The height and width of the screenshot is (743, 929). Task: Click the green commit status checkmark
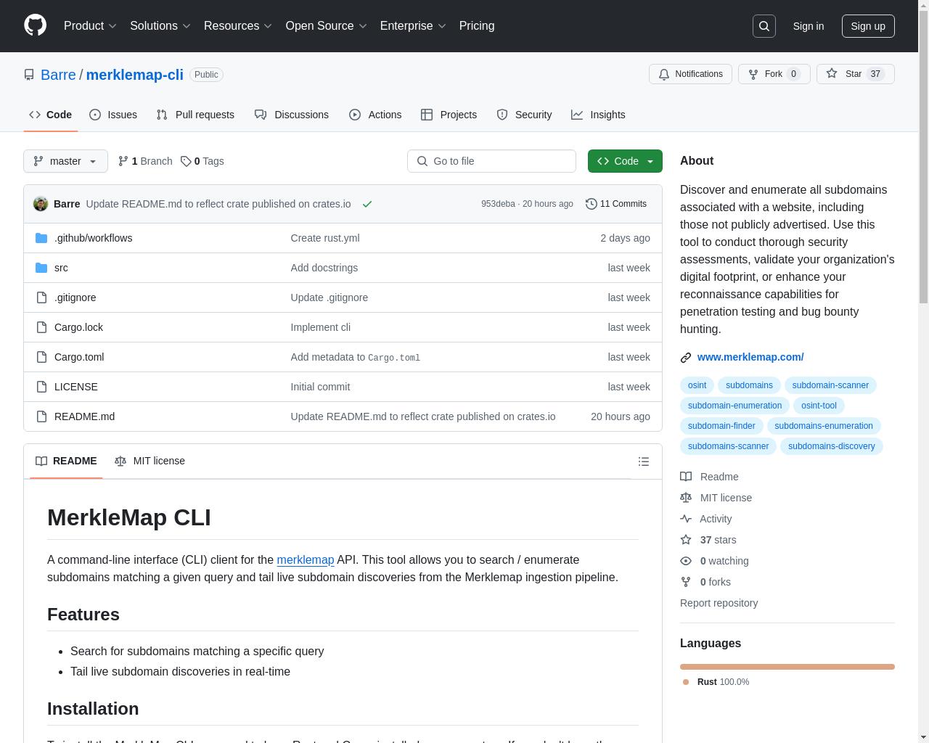click(367, 204)
